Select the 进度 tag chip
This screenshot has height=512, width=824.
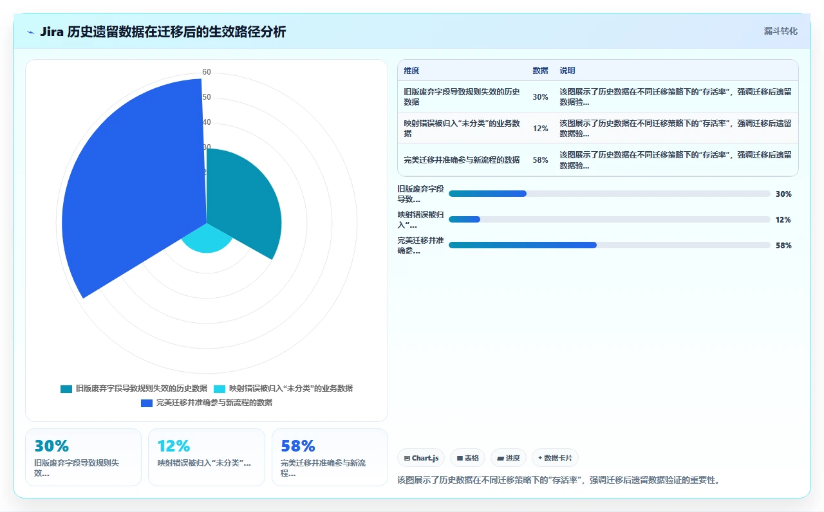[x=509, y=458]
